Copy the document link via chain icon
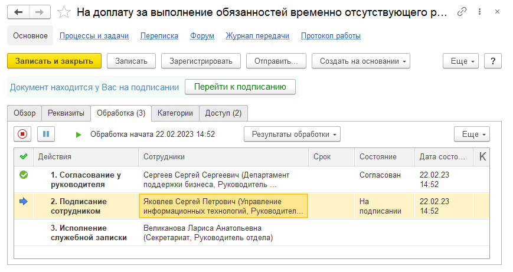The image size is (513, 272). (462, 12)
